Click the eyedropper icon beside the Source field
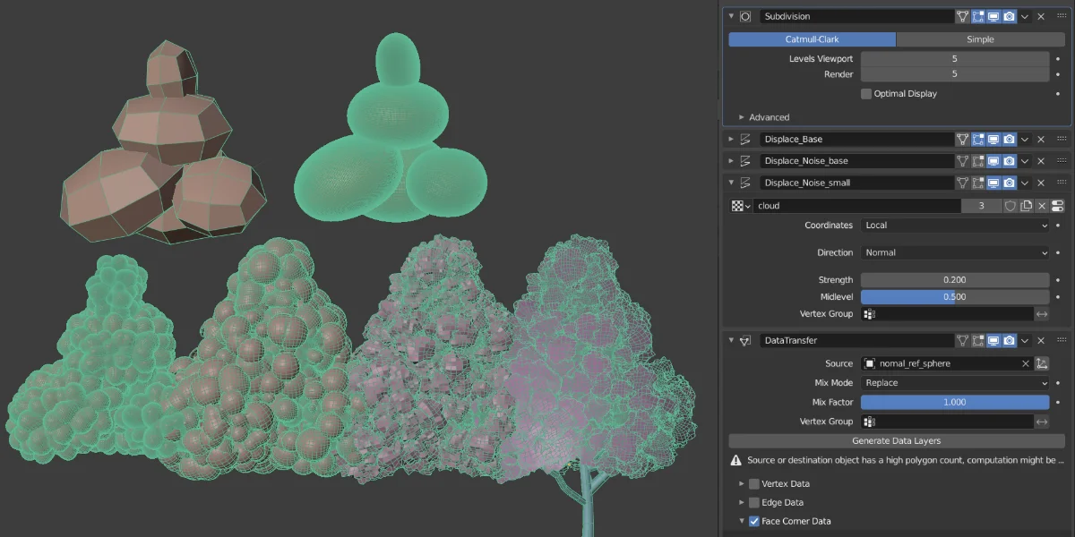1075x537 pixels. 1044,363
